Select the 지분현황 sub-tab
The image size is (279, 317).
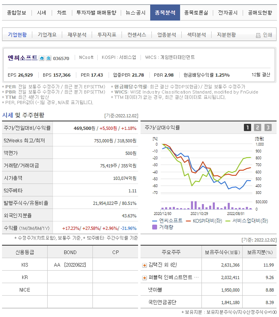click(227, 35)
